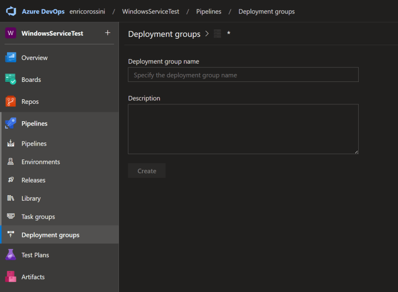Click the Task groups icon
398x292 pixels.
pos(10,216)
